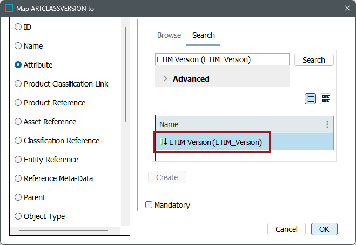Pick the Object Type radio button
The height and width of the screenshot is (245, 356).
tap(18, 216)
